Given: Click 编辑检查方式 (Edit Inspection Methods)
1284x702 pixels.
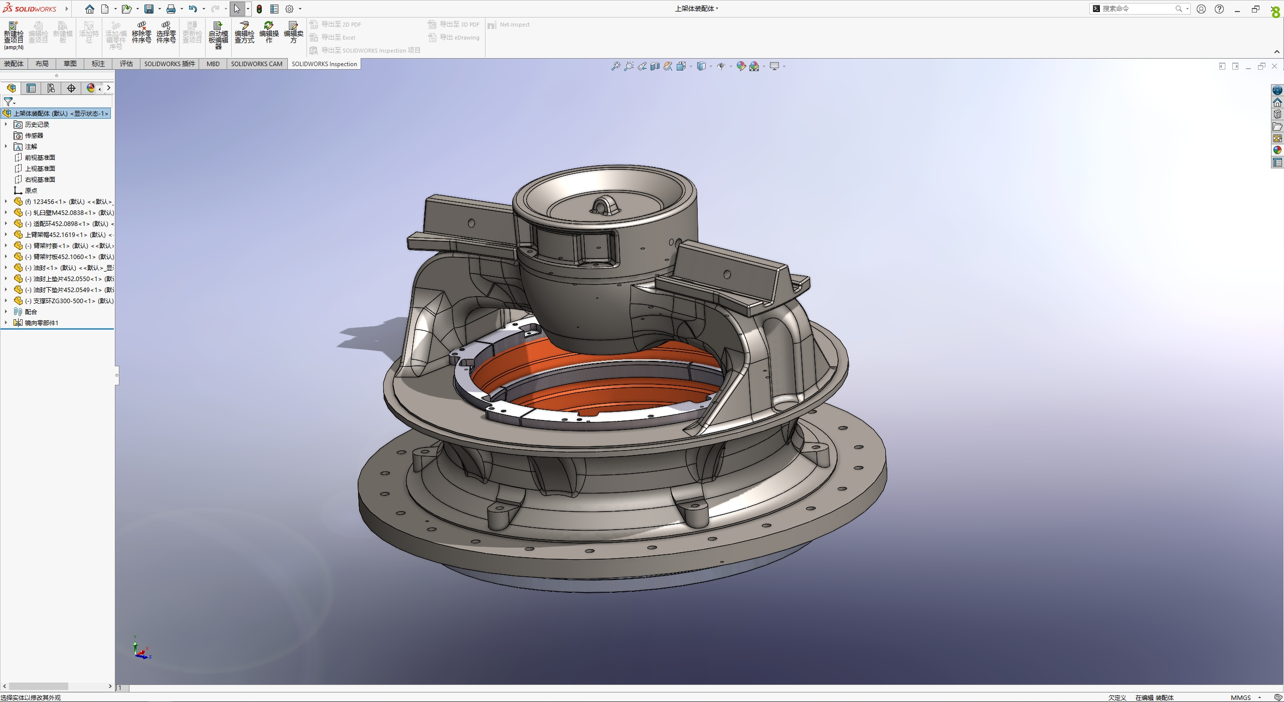Looking at the screenshot, I should click(244, 33).
